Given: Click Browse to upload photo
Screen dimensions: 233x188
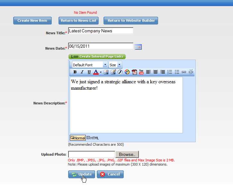Looking at the screenshot, I should pyautogui.click(x=127, y=154).
